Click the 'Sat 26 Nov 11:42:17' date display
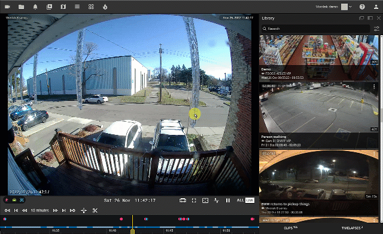Screen dimensions: 383x234 [130, 201]
